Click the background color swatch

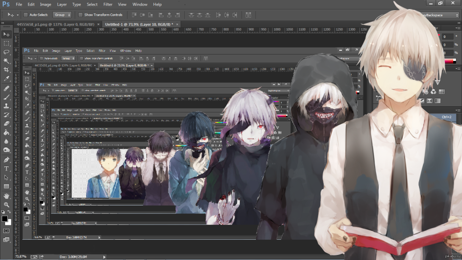8,222
